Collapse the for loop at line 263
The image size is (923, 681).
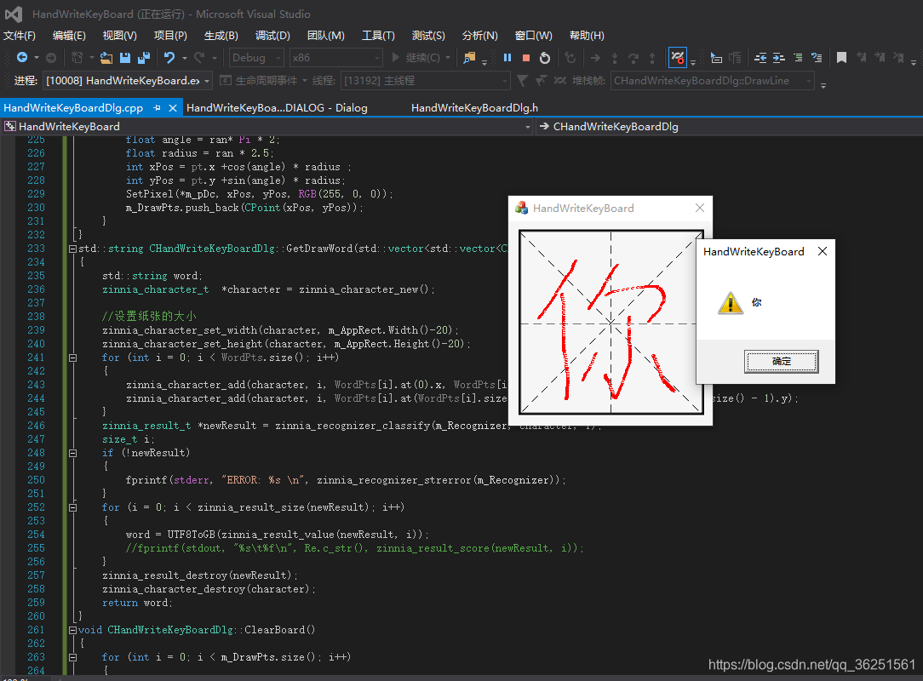click(x=73, y=657)
